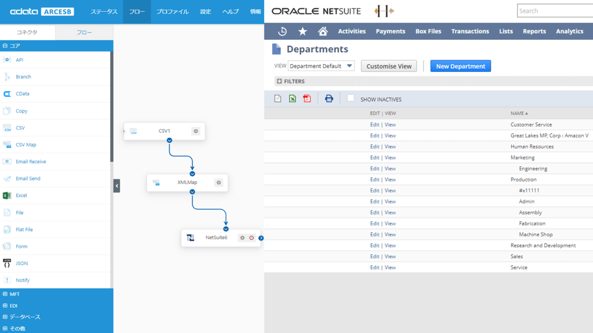Open settings gear on CSV1 node
Viewport: 593px width, 333px height.
pos(196,131)
